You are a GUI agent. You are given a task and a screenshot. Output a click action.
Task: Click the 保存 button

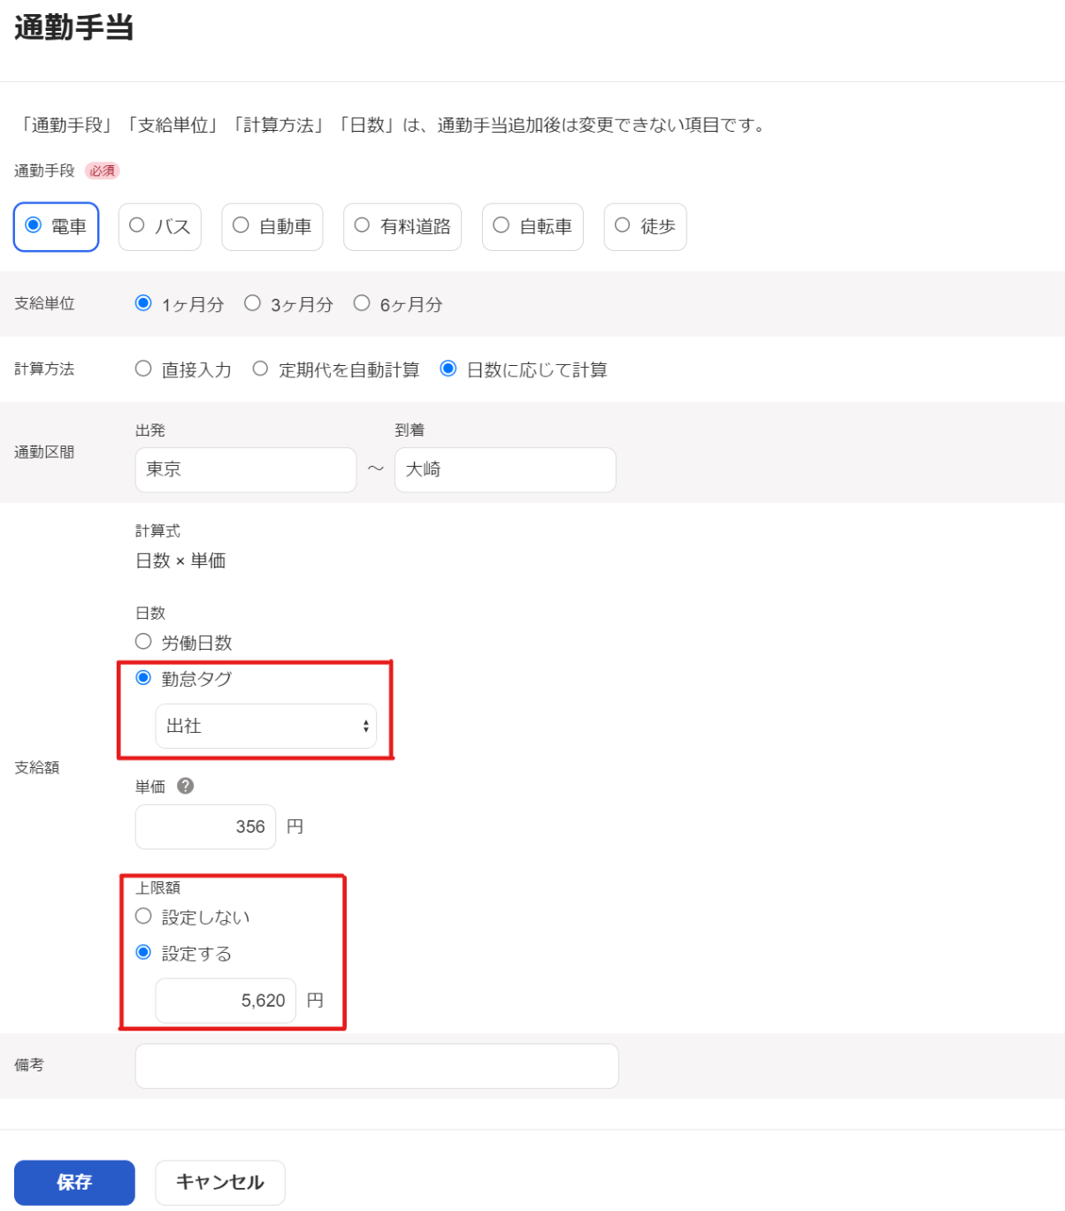74,1183
